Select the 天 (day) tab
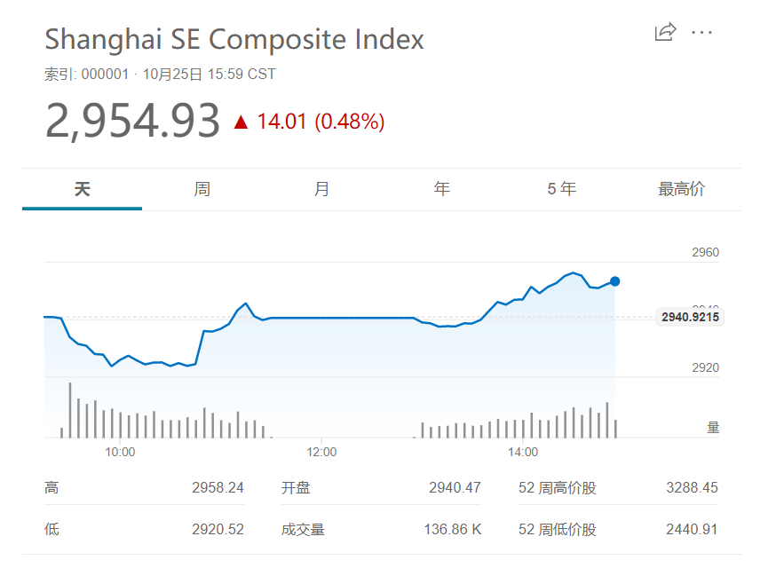The width and height of the screenshot is (776, 568). click(82, 189)
